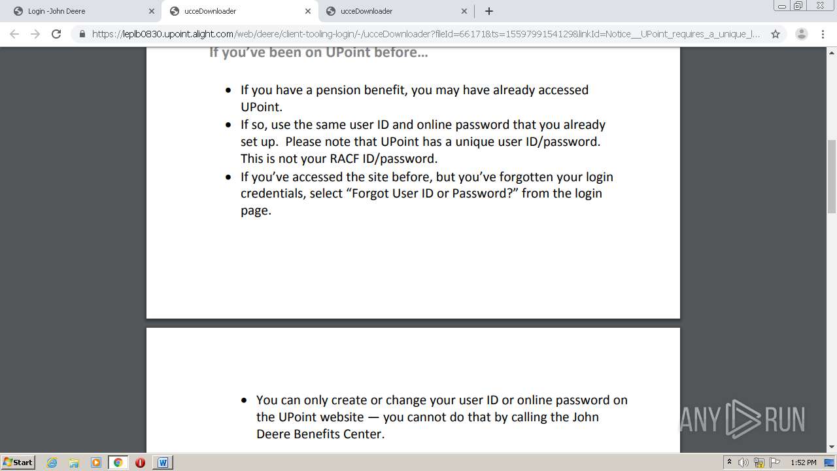
Task: View site security lock information
Action: click(x=82, y=34)
